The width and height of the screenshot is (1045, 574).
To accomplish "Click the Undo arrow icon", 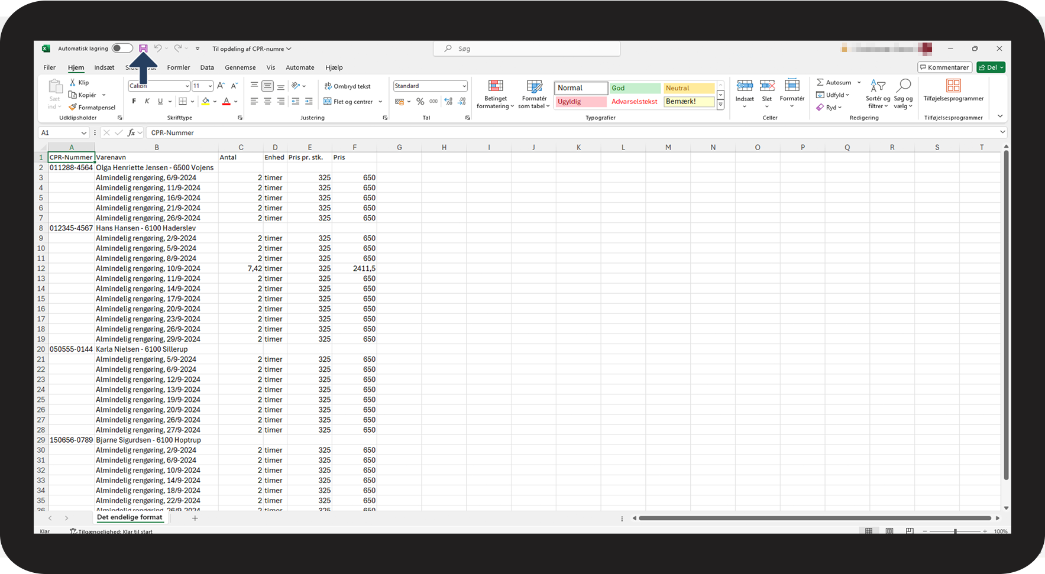I will coord(158,48).
